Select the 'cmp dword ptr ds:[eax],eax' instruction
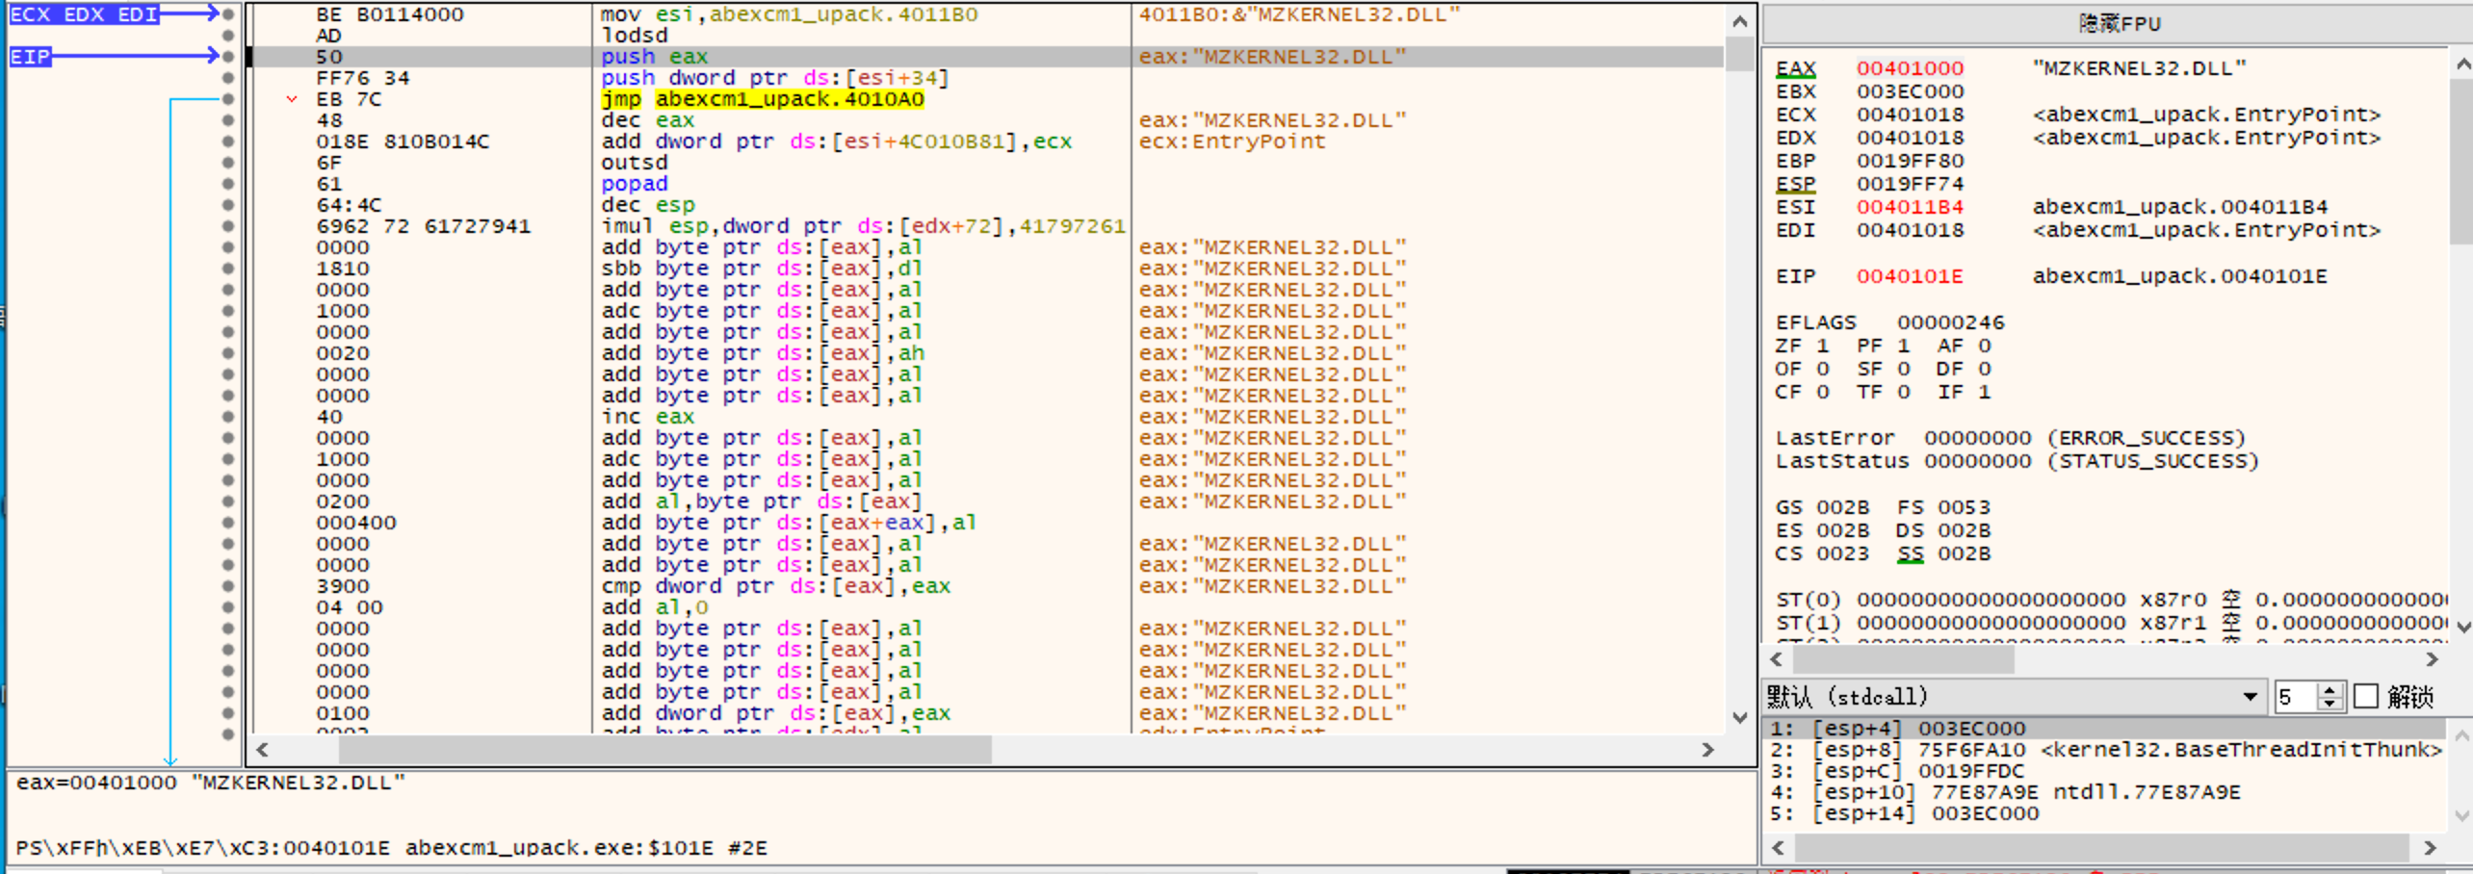2473x874 pixels. [x=775, y=586]
